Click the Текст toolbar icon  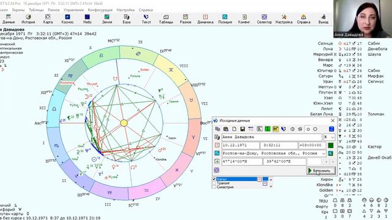coord(146,19)
